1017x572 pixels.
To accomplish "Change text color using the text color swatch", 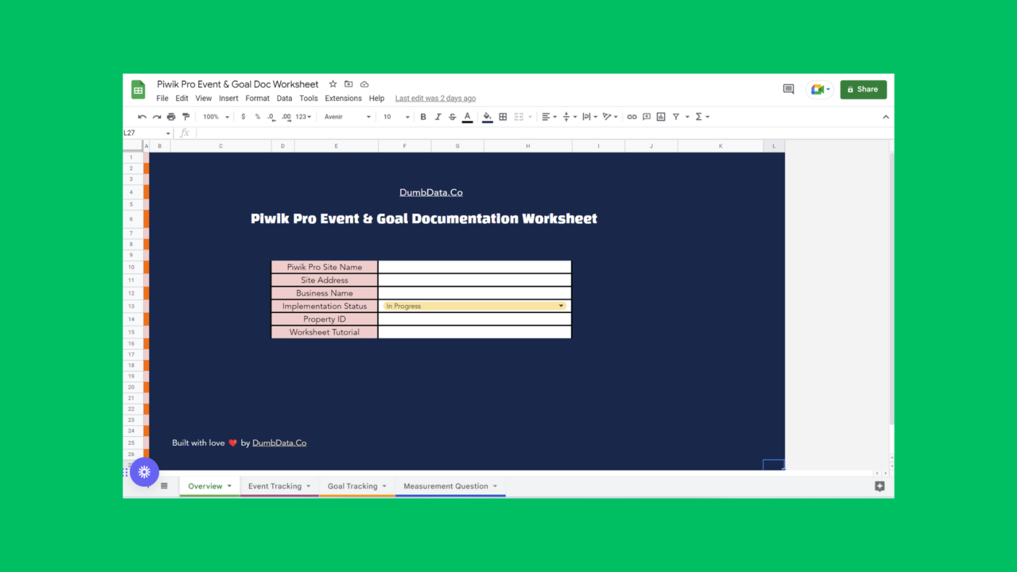I will pos(467,117).
